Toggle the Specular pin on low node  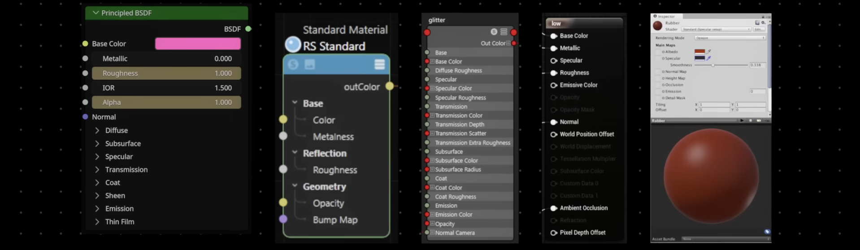(x=554, y=60)
